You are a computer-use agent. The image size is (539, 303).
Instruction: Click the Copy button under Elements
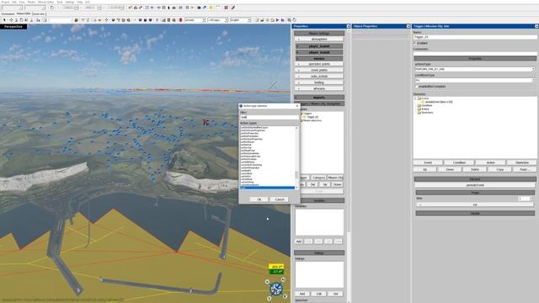tap(499, 169)
